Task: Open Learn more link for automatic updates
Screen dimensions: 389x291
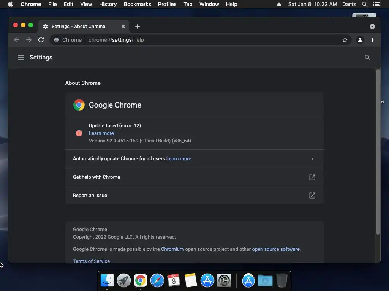Action: tap(179, 159)
